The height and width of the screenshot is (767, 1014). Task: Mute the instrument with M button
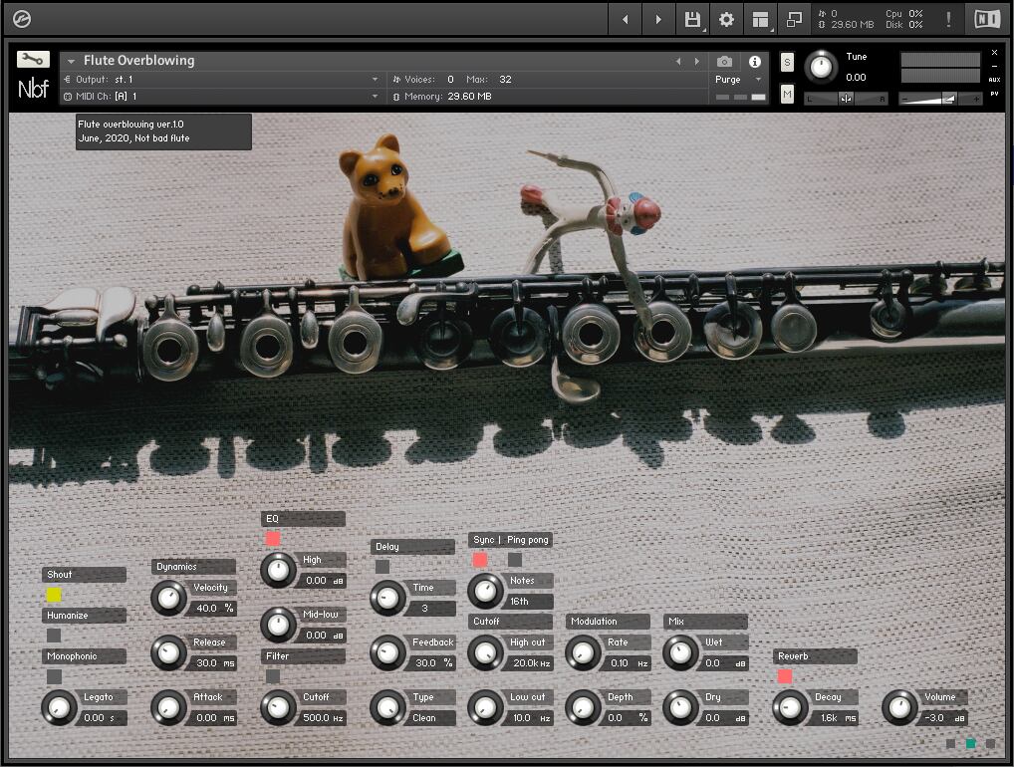(787, 94)
